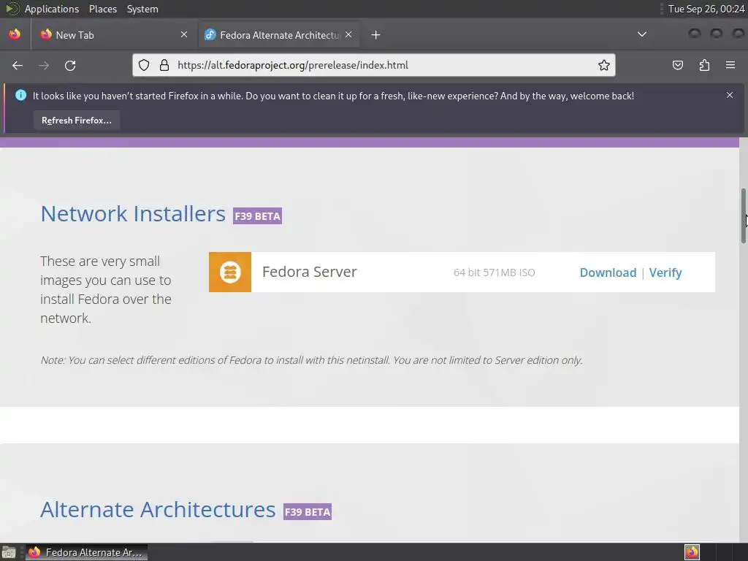Open the Verify link for Fedora Server
The height and width of the screenshot is (561, 748).
(x=665, y=272)
